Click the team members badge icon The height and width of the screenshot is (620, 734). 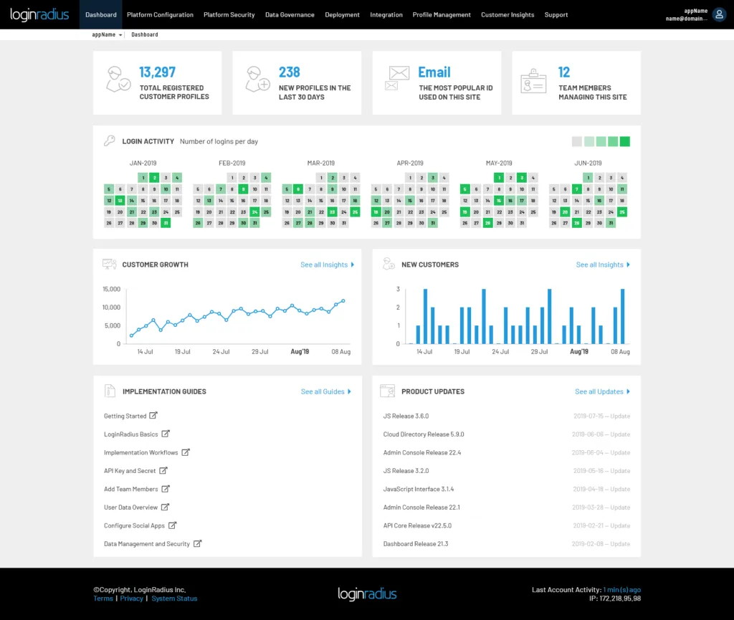(x=533, y=80)
